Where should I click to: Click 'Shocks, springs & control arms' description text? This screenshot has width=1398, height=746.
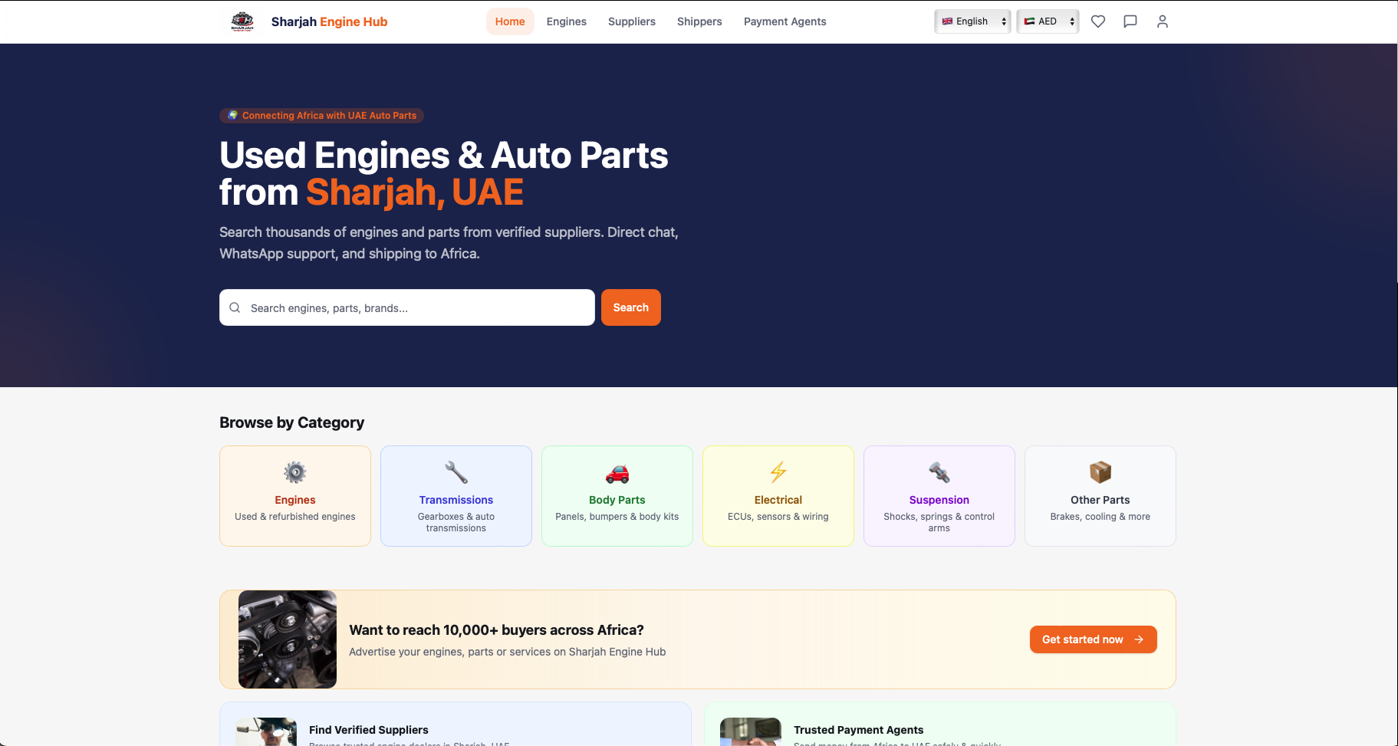coord(939,522)
